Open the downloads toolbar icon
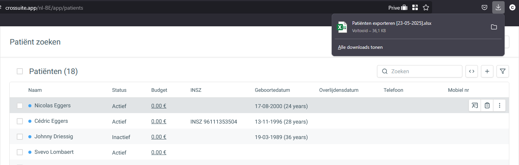 coord(498,7)
